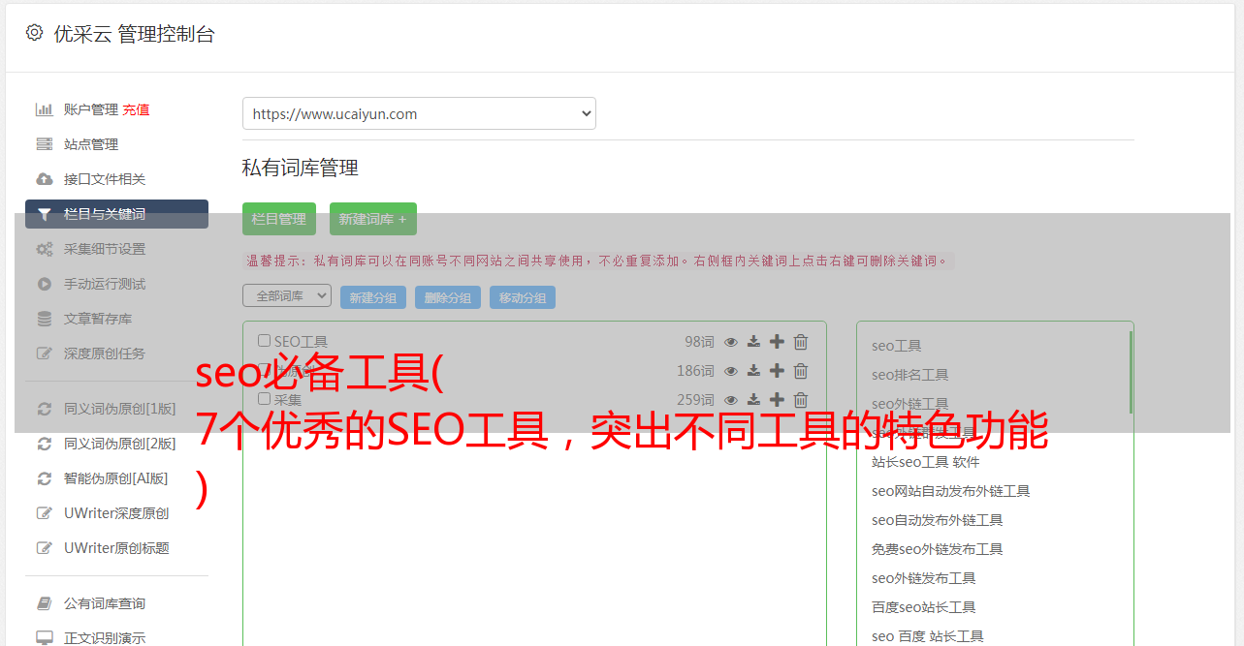Add words to 采集 library (plus icon)

click(778, 400)
